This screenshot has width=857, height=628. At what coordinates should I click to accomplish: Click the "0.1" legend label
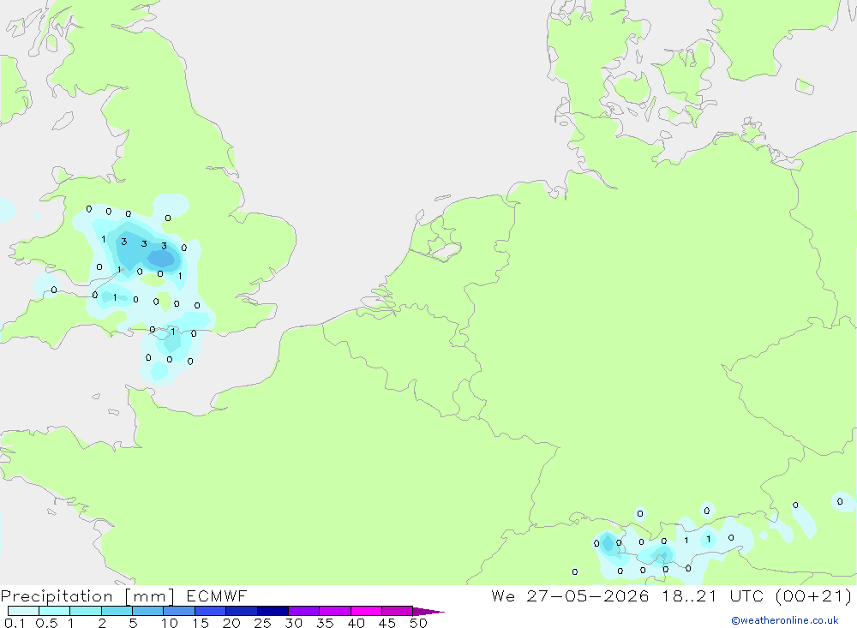tap(15, 623)
